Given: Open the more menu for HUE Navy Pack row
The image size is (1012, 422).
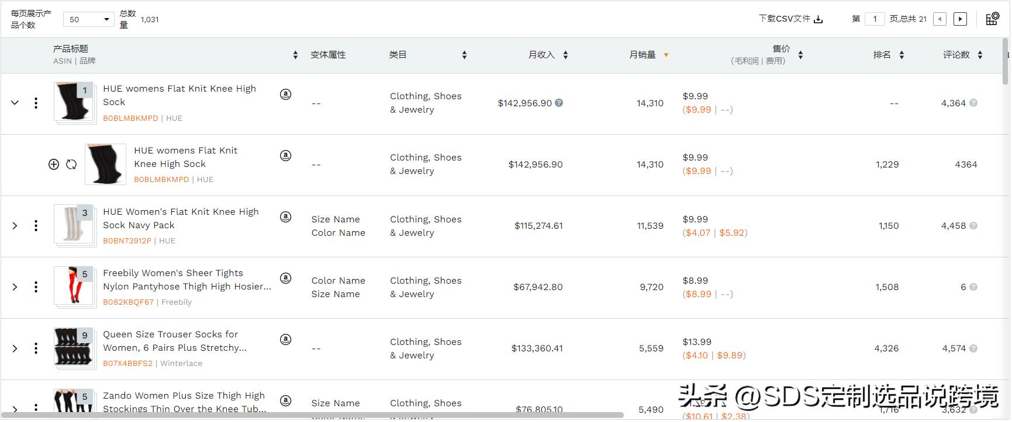Looking at the screenshot, I should coord(36,226).
